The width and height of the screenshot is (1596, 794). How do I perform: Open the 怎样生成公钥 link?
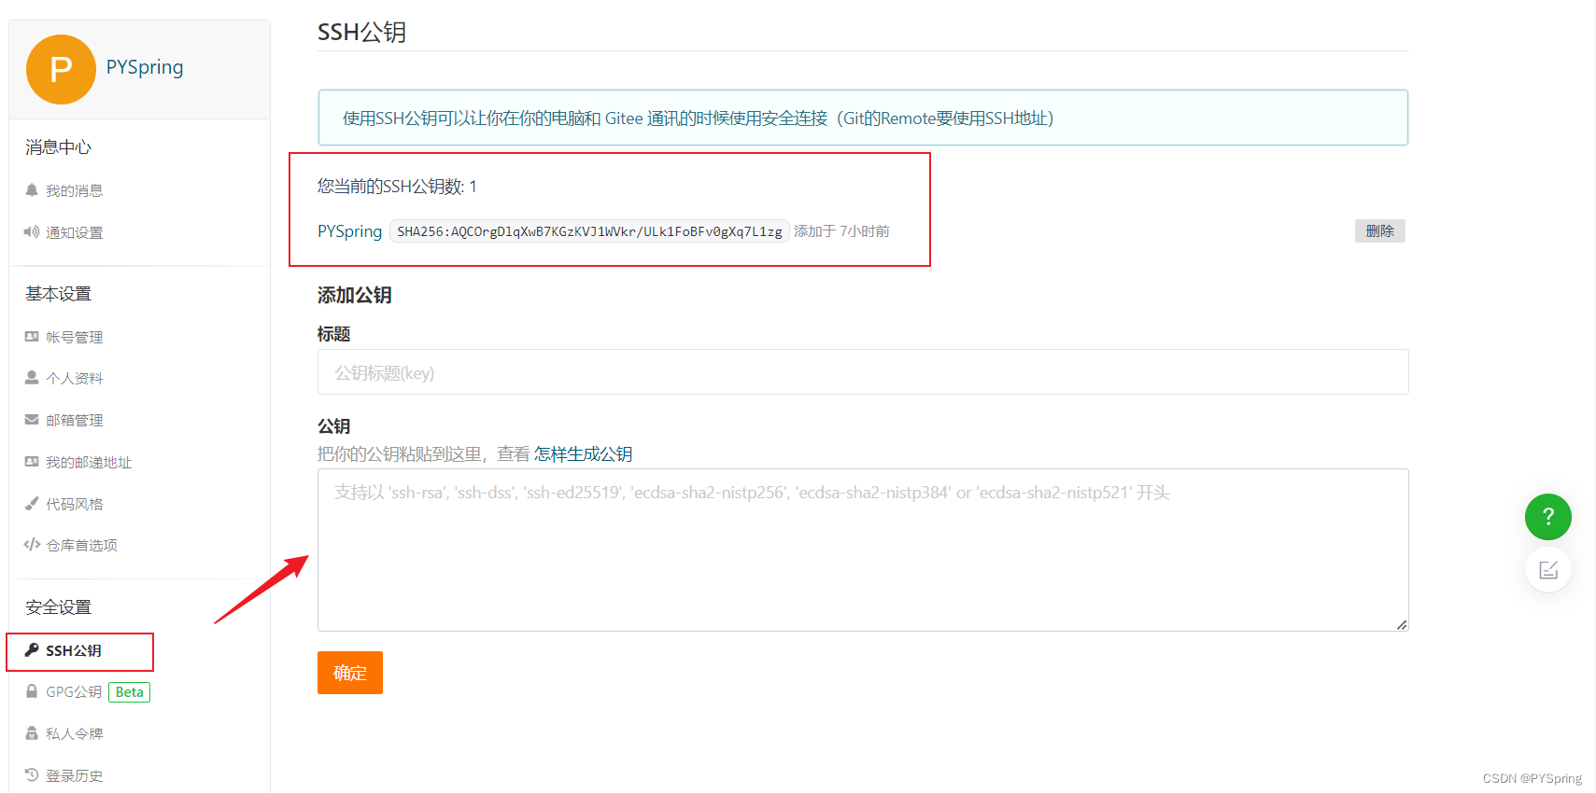[x=583, y=454]
